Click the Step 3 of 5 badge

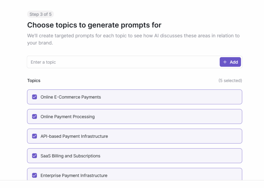pos(40,14)
